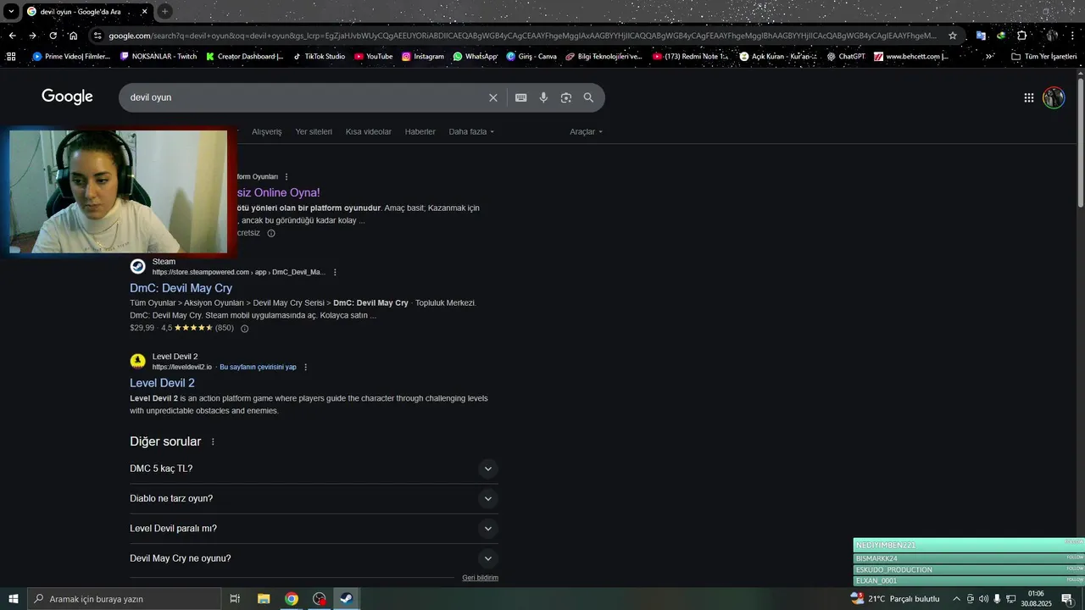Image resolution: width=1085 pixels, height=610 pixels.
Task: Search by image with the Google Lens icon
Action: (x=566, y=97)
